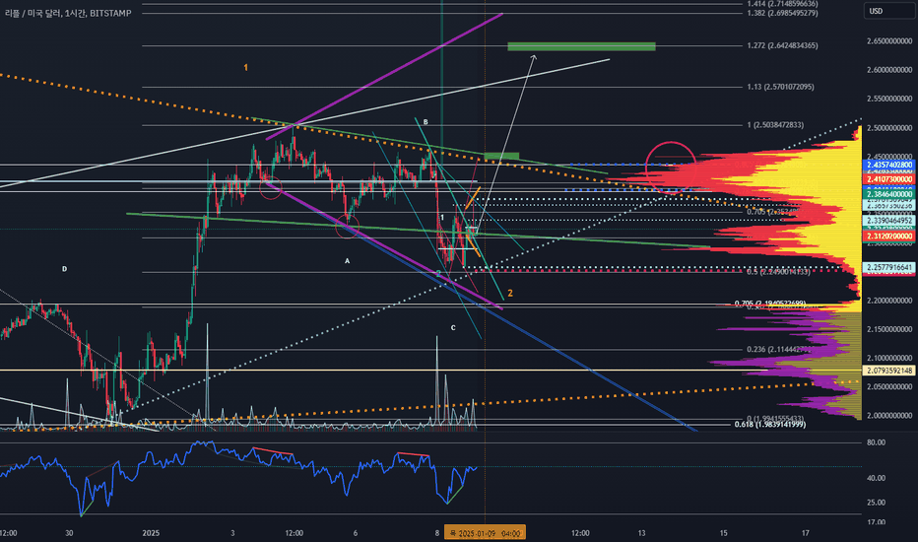The image size is (918, 542).
Task: Click the Fibonacci label 0.5 (2.2490014133)
Action: (x=779, y=272)
